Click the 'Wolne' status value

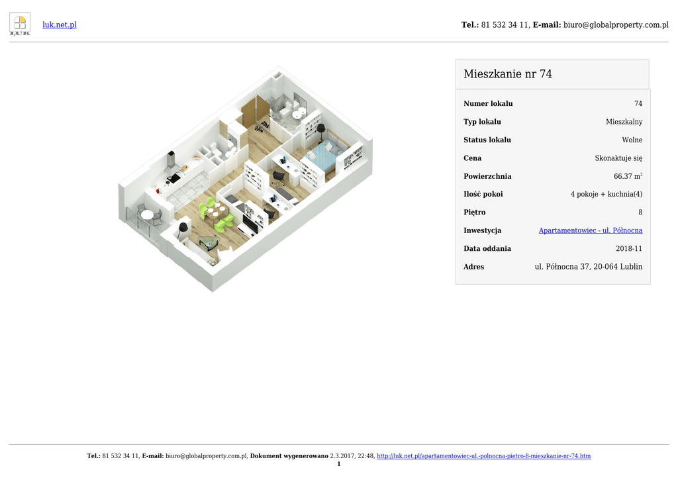click(x=632, y=140)
